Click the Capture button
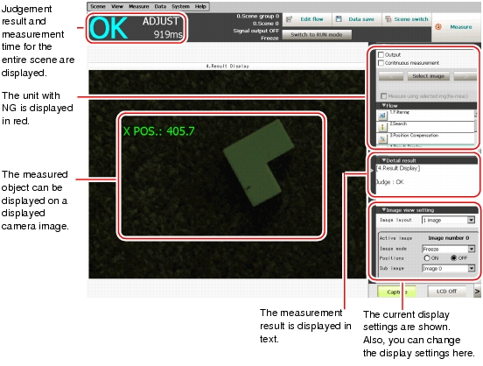Image resolution: width=483 pixels, height=366 pixels. tap(396, 292)
